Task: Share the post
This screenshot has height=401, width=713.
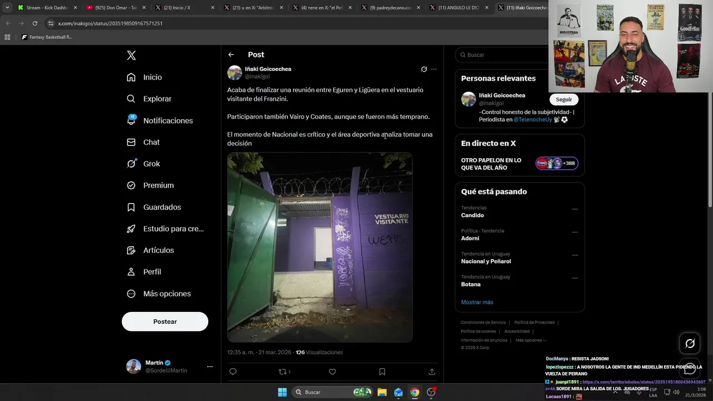Action: tap(432, 372)
